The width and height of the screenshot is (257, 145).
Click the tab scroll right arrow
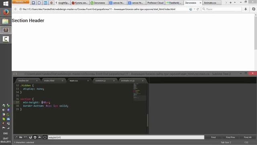tap(226, 3)
